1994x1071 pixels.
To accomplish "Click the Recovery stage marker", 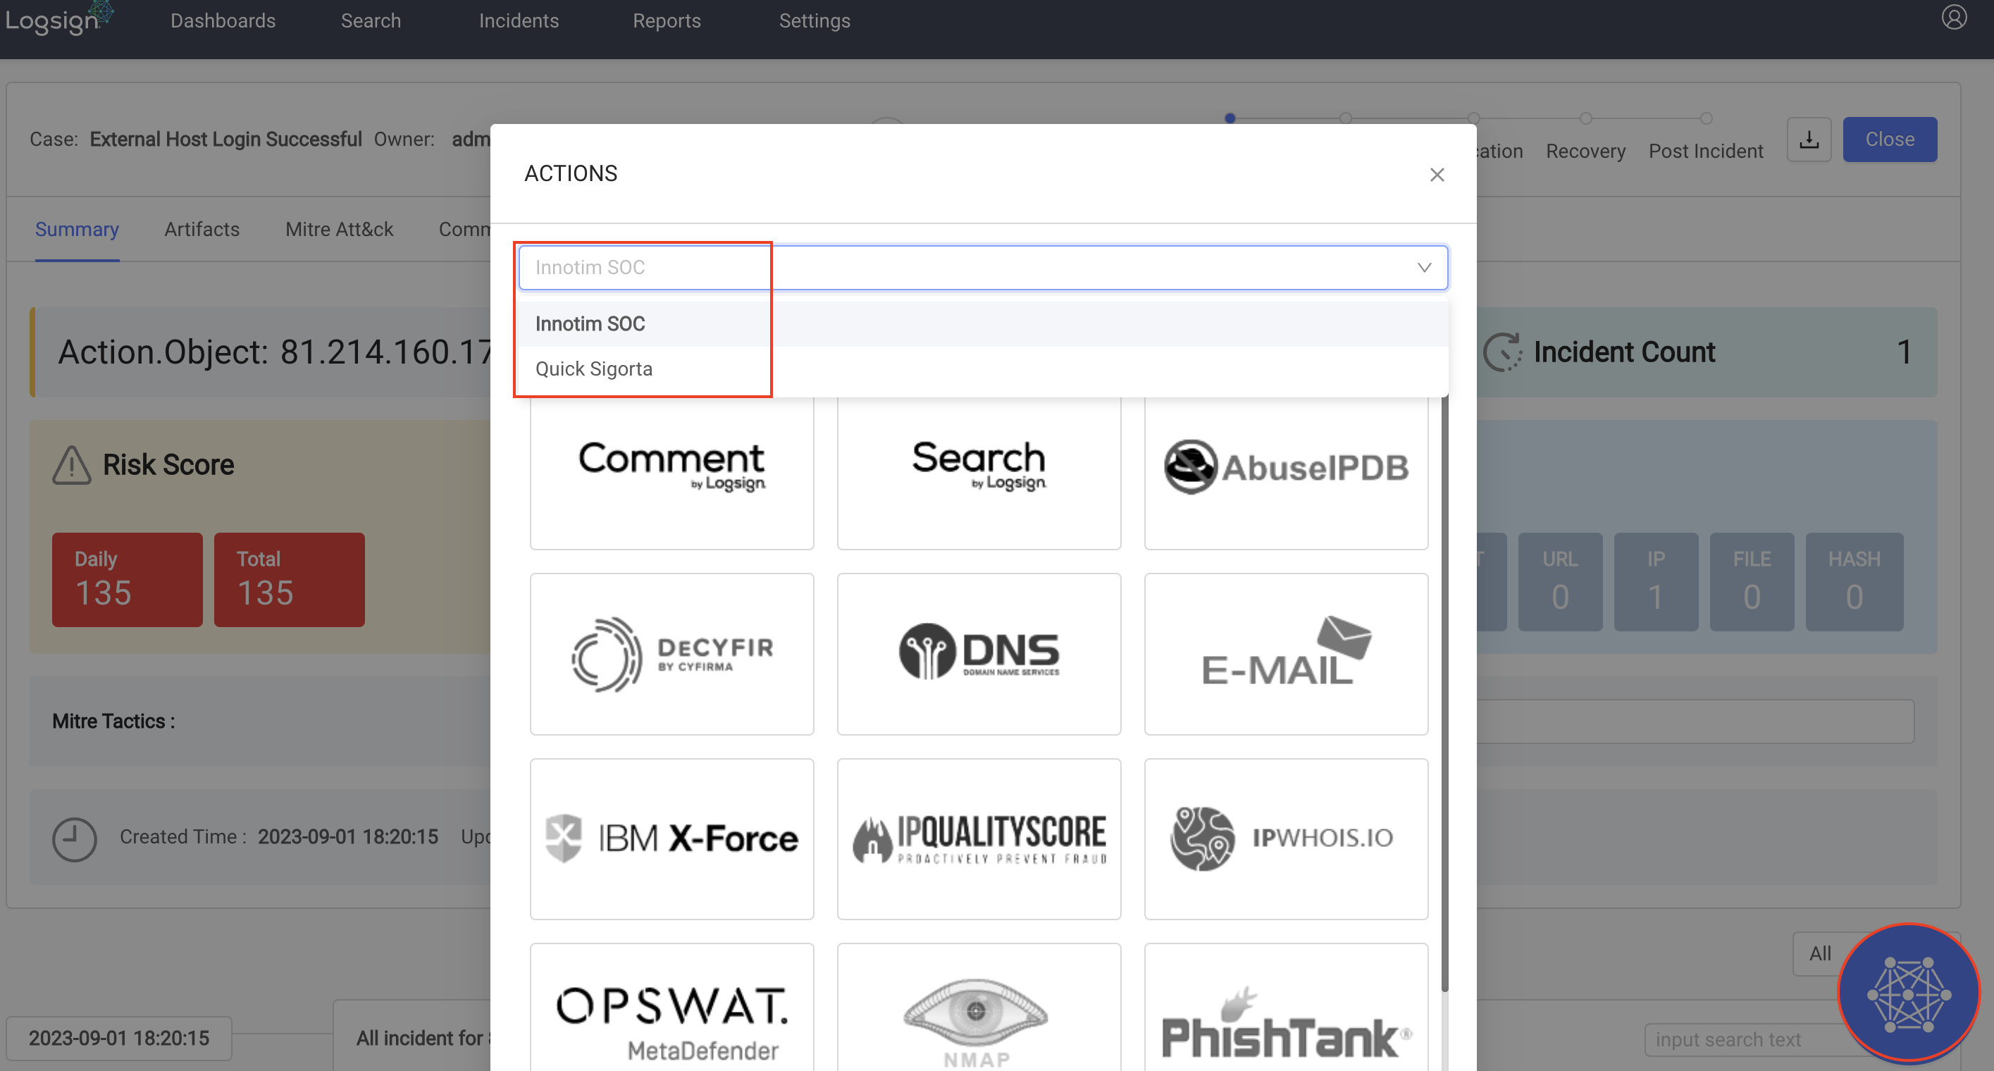I will click(x=1585, y=119).
